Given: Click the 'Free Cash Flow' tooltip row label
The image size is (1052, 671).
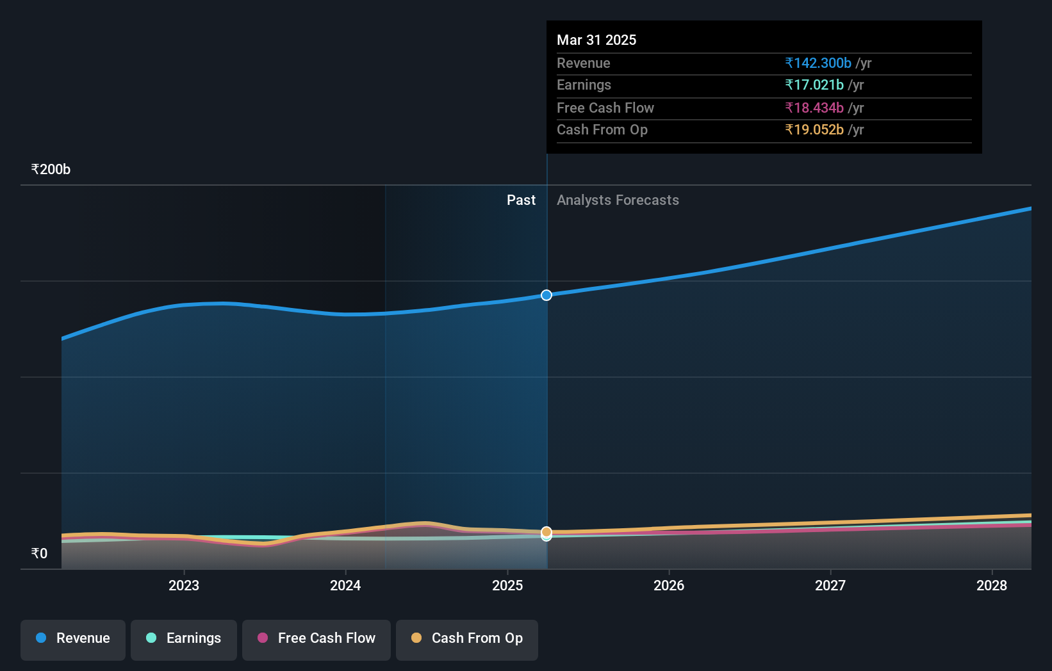Looking at the screenshot, I should pos(605,108).
